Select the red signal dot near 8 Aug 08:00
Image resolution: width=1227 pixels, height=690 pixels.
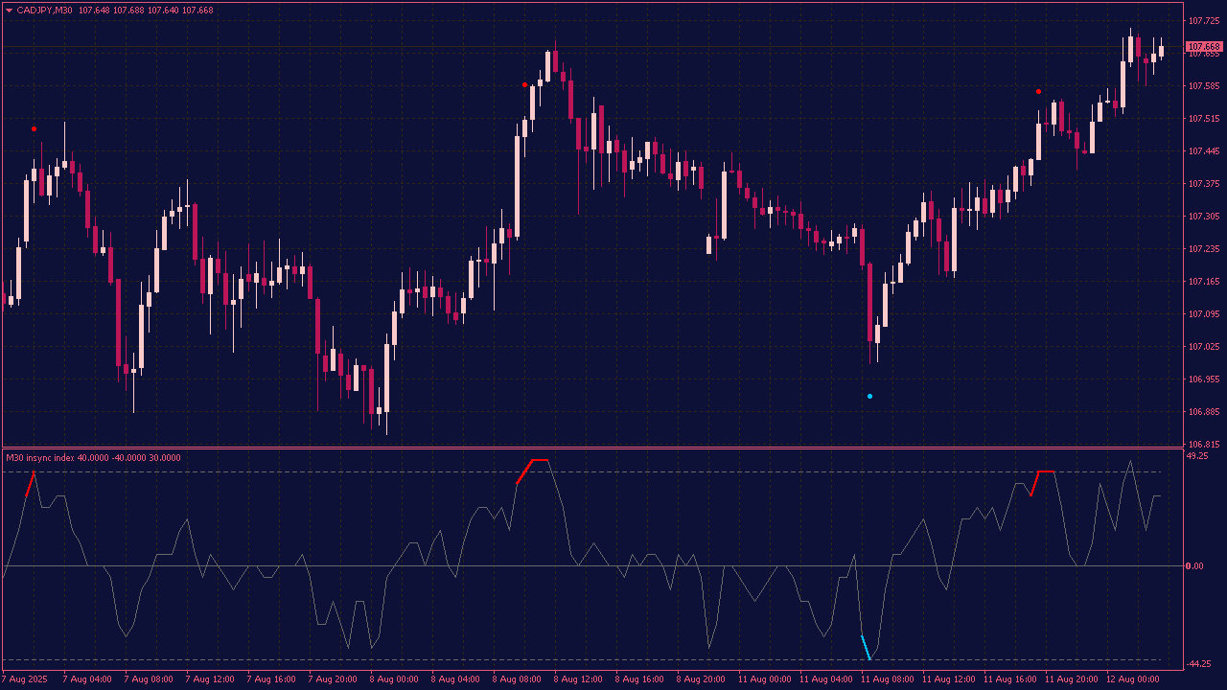(524, 85)
